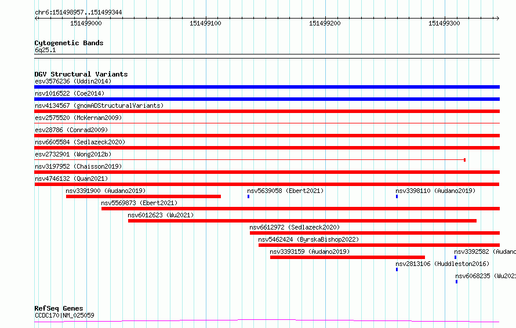
Task: Click the nsv6612972 (Sedlazeck2020) red bar
Action: [375, 233]
